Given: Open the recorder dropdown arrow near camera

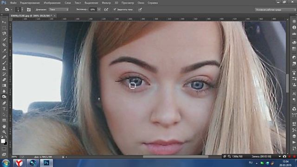Looking at the screenshot, I should [x=280, y=157].
